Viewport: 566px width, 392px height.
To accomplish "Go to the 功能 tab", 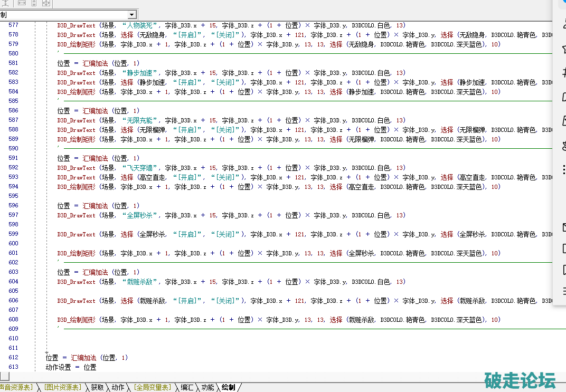I will pyautogui.click(x=207, y=387).
